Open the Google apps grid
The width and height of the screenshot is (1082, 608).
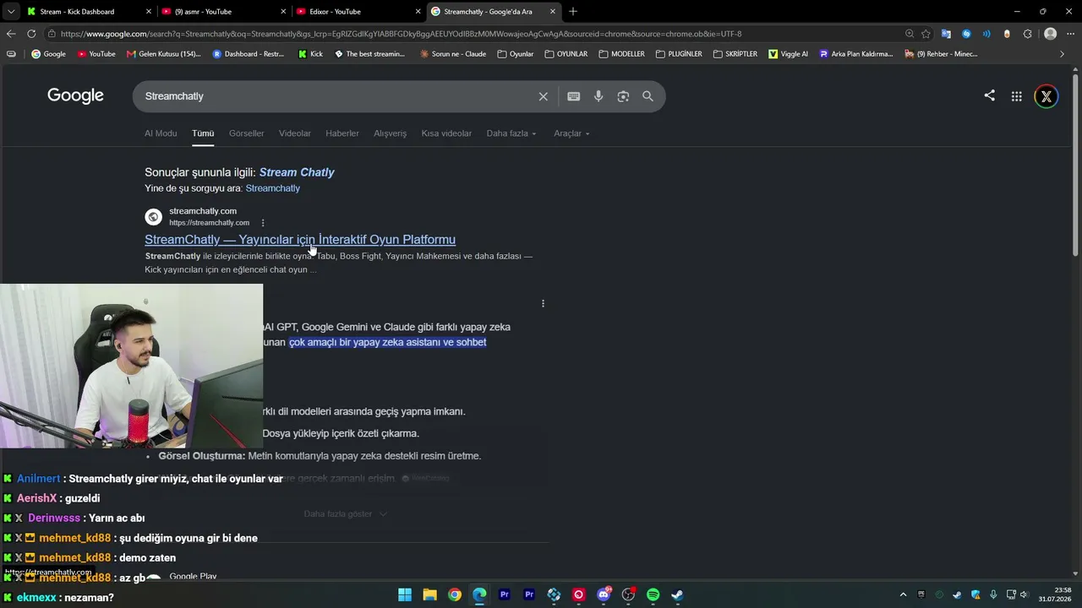(1017, 96)
